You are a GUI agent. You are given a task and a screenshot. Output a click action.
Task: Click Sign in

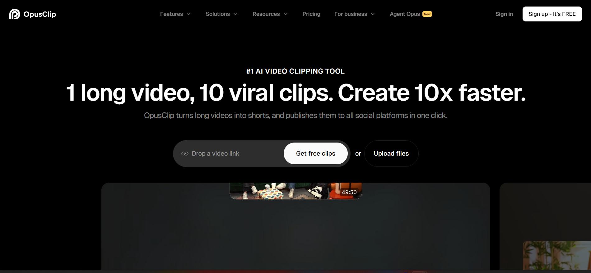(504, 14)
